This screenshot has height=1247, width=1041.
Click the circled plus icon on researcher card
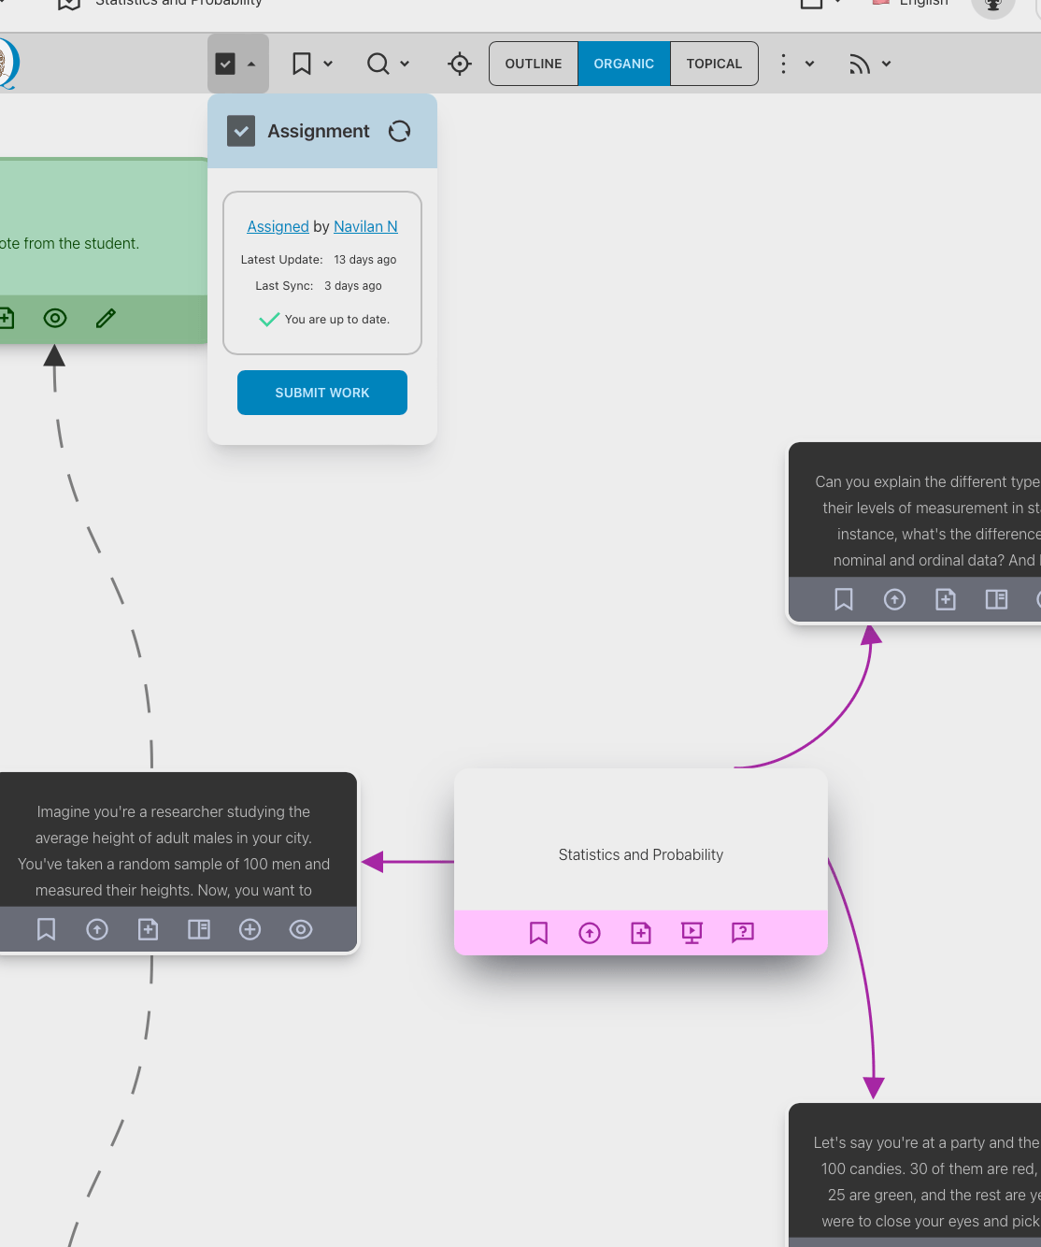point(250,929)
